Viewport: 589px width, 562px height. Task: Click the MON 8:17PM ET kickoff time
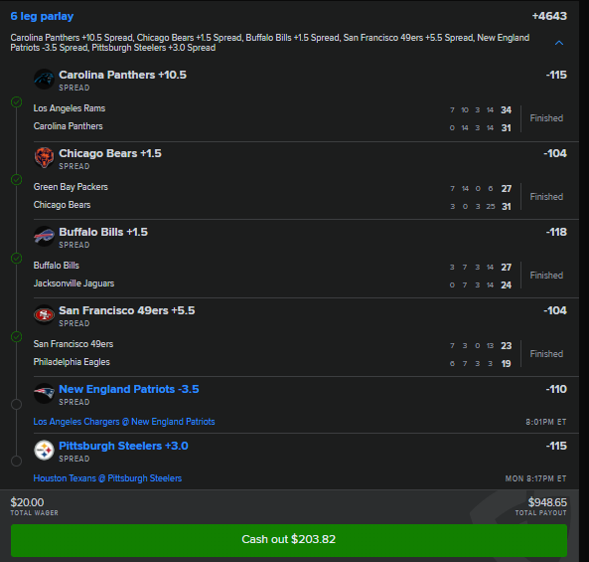(x=535, y=478)
